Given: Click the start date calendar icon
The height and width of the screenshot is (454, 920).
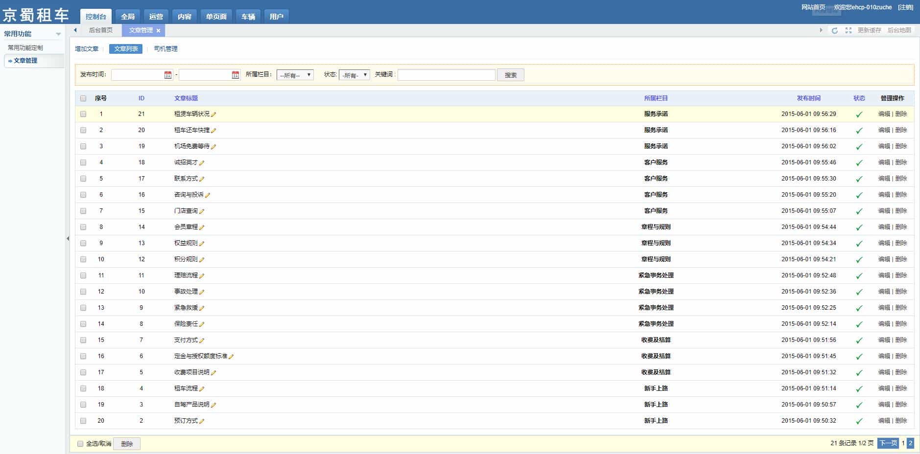Looking at the screenshot, I should [x=168, y=75].
